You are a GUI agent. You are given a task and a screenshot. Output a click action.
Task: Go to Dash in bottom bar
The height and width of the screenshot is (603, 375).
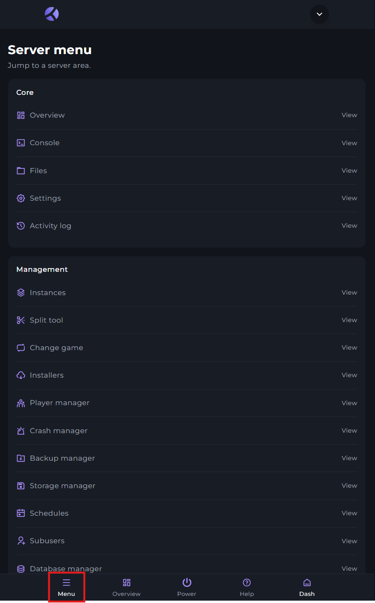(x=307, y=587)
